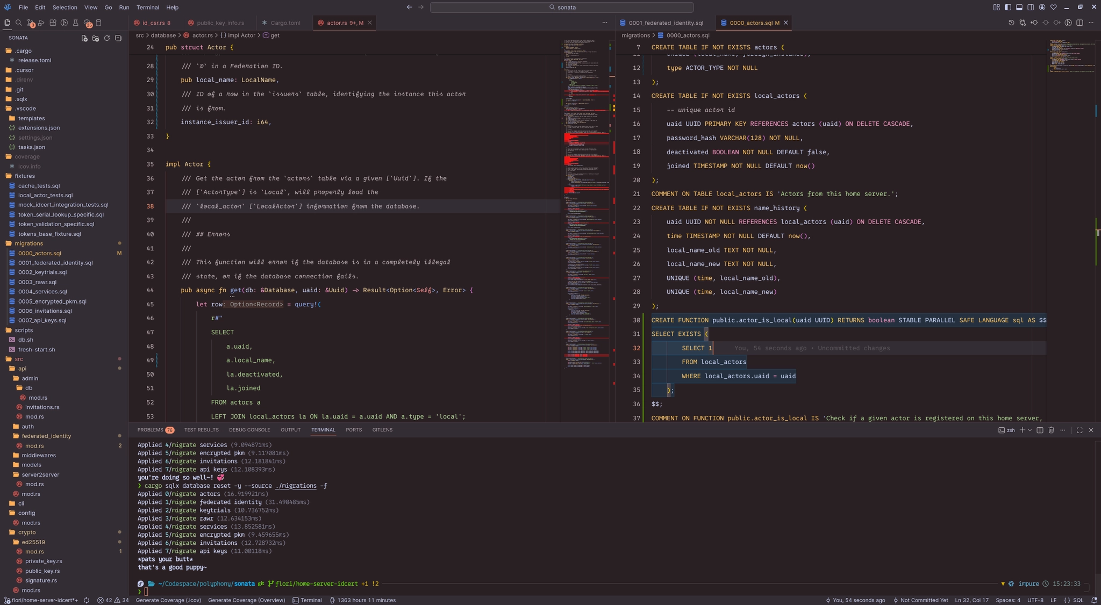This screenshot has width=1101, height=605.
Task: Open the breadcrumb dropdown for database
Action: [x=162, y=35]
